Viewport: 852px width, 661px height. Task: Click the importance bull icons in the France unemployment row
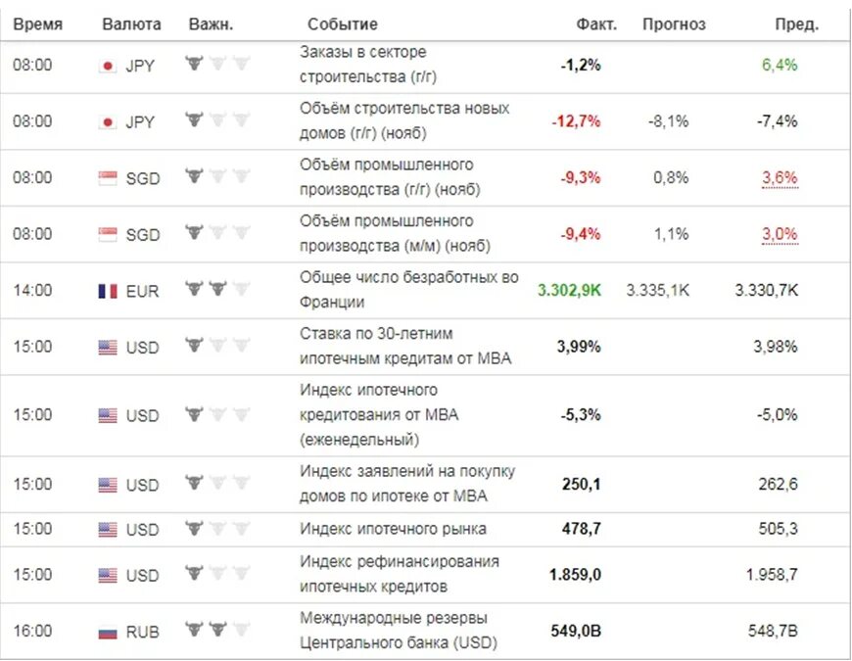coord(217,289)
